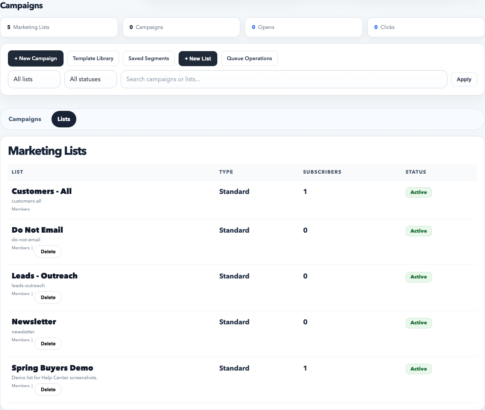
Task: Open the Do Not Email list
Action: (37, 230)
